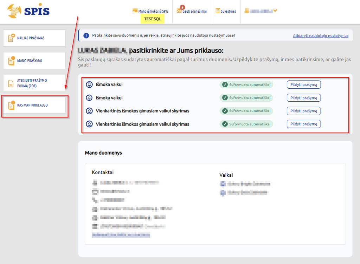Click the Mano išmokos iš SPIS card icon
360x264 pixels.
pyautogui.click(x=135, y=11)
